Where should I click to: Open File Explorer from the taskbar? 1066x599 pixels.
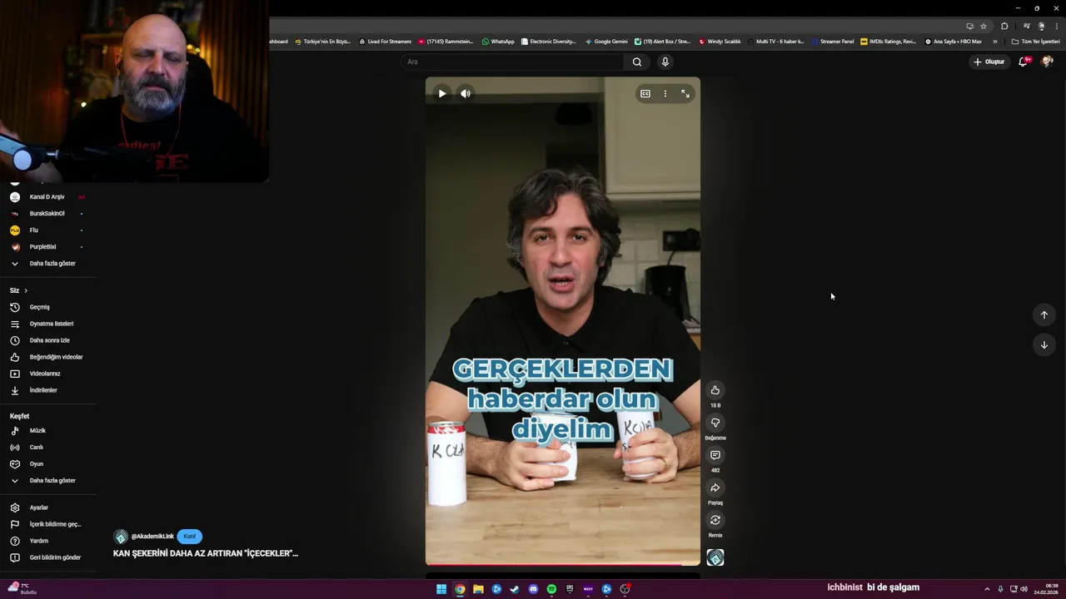478,589
